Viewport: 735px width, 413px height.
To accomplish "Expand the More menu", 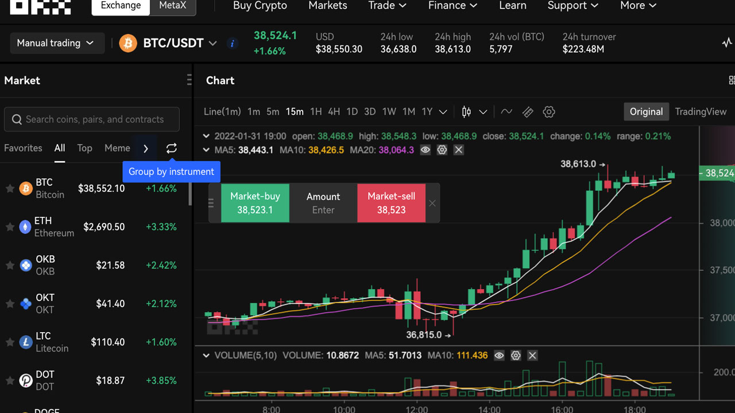I will (638, 6).
